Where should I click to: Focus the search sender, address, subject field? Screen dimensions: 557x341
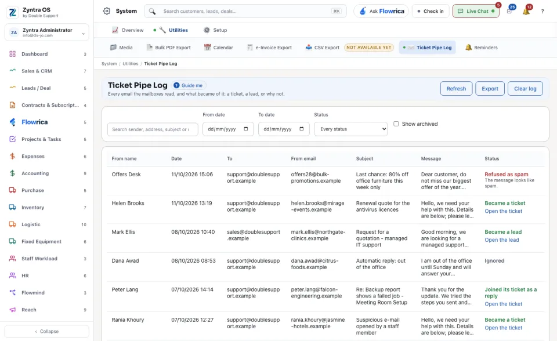tap(153, 129)
